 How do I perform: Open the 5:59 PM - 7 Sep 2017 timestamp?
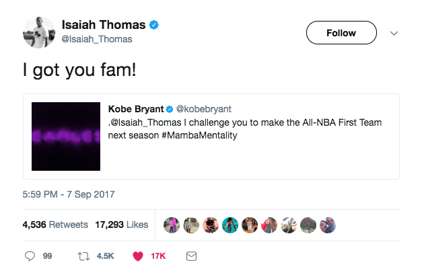click(x=69, y=194)
